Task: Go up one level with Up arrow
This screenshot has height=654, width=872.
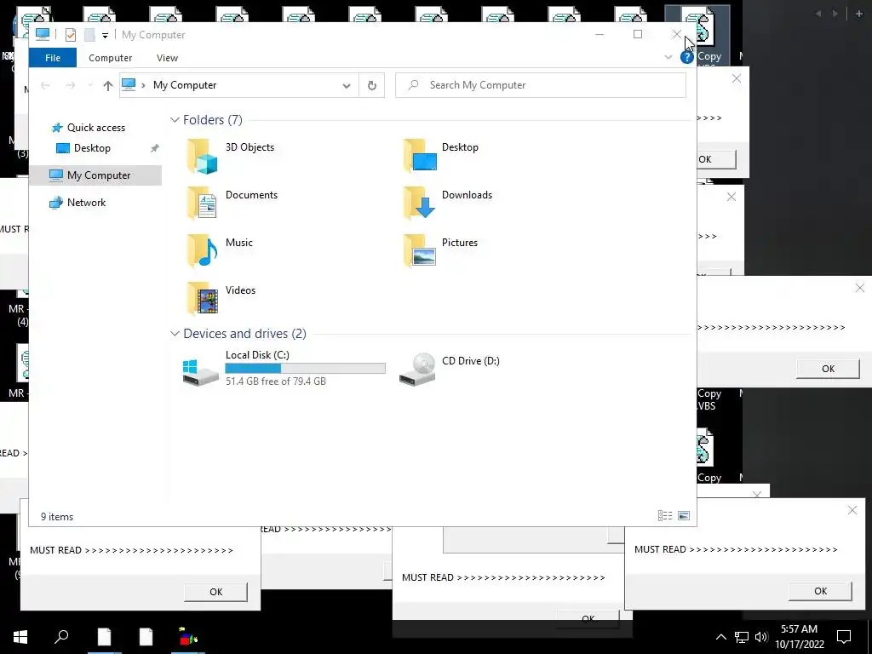Action: pyautogui.click(x=108, y=85)
